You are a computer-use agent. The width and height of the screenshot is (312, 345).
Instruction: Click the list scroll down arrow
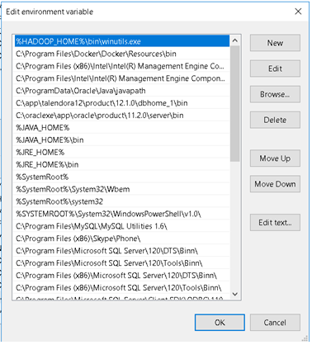click(x=235, y=294)
